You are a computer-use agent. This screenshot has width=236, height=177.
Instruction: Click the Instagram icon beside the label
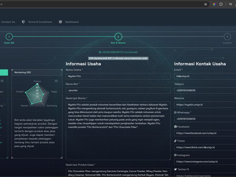pyautogui.click(x=175, y=155)
